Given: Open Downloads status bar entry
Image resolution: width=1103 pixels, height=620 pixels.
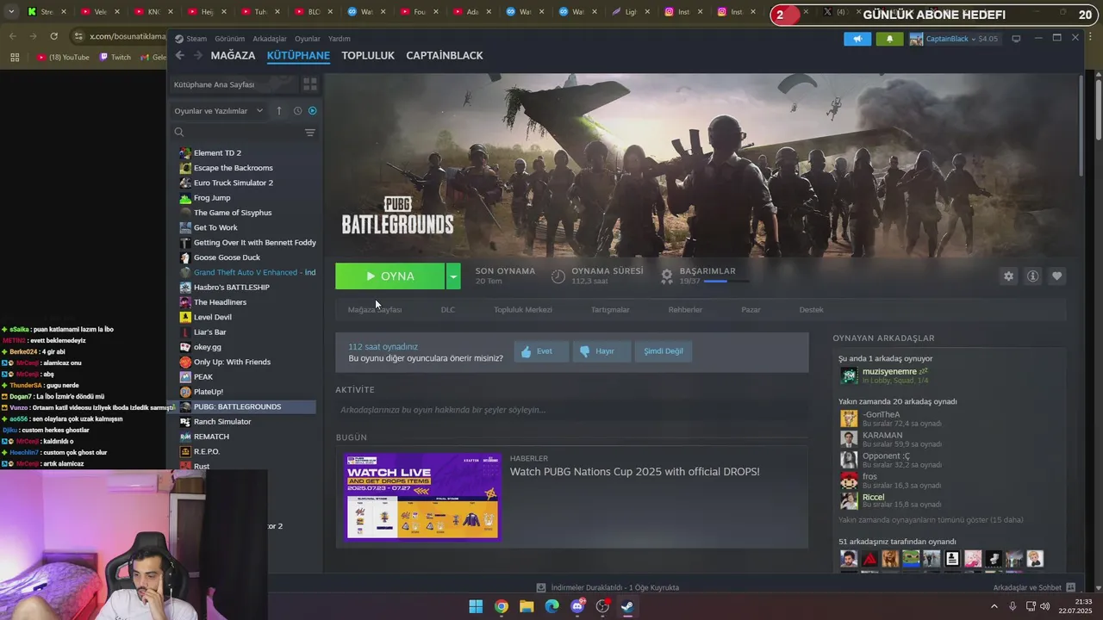Looking at the screenshot, I should [608, 587].
